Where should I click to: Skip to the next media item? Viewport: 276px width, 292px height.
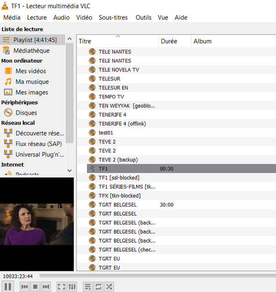(x=46, y=287)
